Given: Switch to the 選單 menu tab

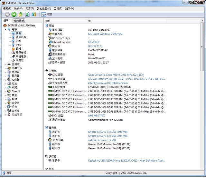Looking at the screenshot, I should point(6,20).
